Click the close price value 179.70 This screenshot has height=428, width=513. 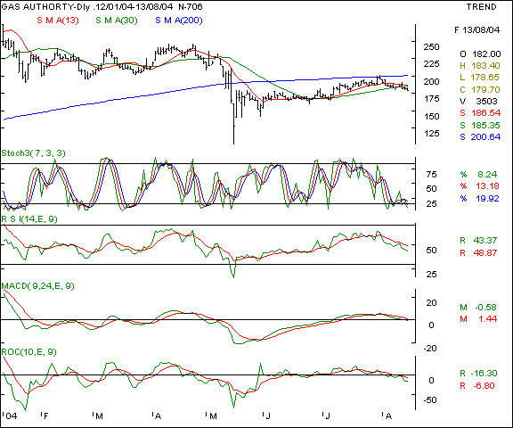pyautogui.click(x=485, y=89)
